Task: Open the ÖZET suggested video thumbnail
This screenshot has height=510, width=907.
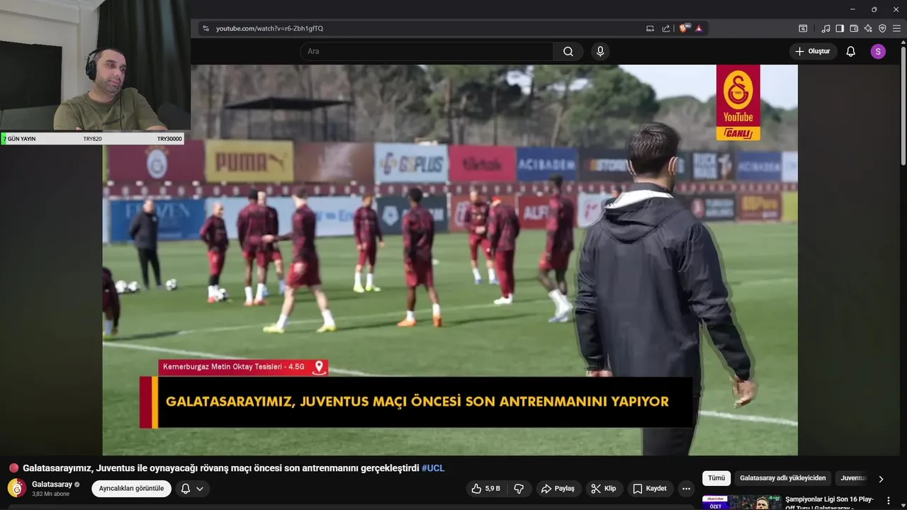Action: [742, 502]
